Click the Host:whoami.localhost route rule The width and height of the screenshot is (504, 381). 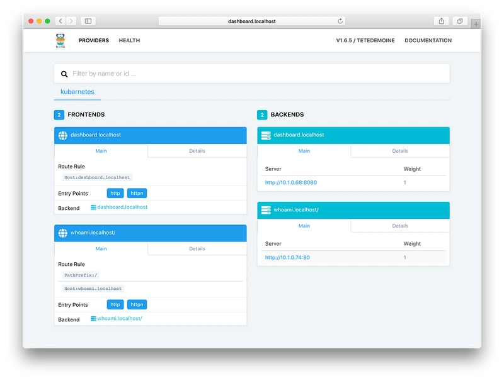click(x=93, y=289)
